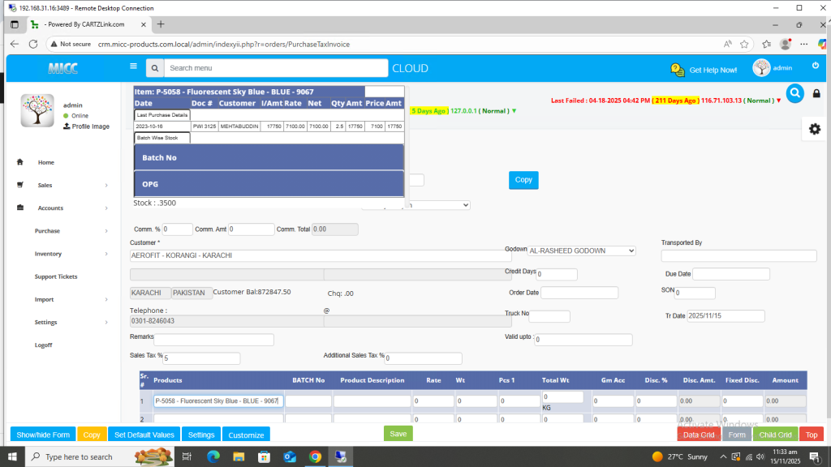Click the Sales Tax % input field
Screen dimensions: 831x467
[201, 358]
